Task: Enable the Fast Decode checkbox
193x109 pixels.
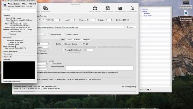Action: (x=51, y=64)
